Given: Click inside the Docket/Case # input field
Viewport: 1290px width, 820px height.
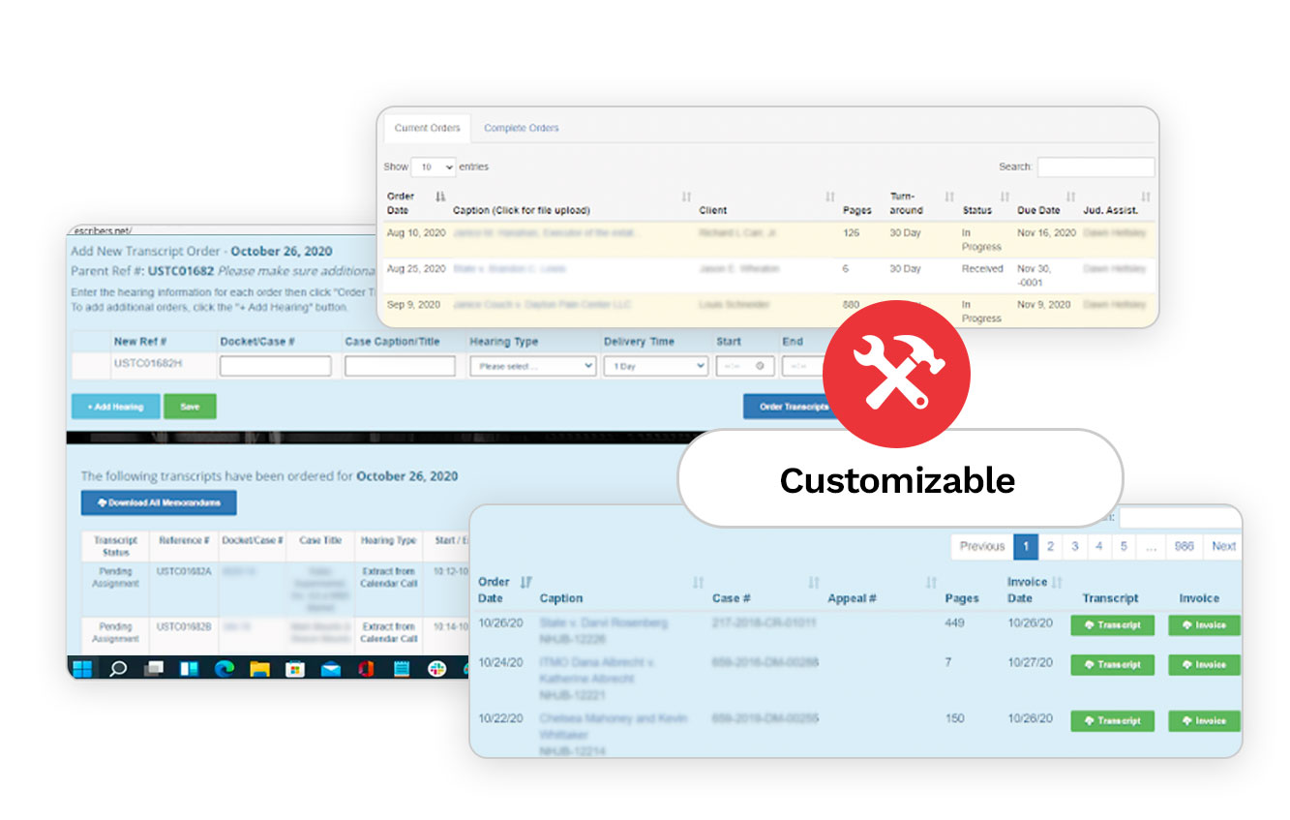Looking at the screenshot, I should [x=278, y=365].
